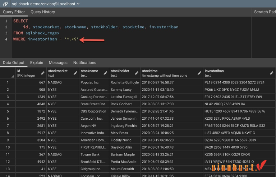Click the 'Rock Godbert' stockholder cell
276x177 pixels.
click(x=121, y=104)
